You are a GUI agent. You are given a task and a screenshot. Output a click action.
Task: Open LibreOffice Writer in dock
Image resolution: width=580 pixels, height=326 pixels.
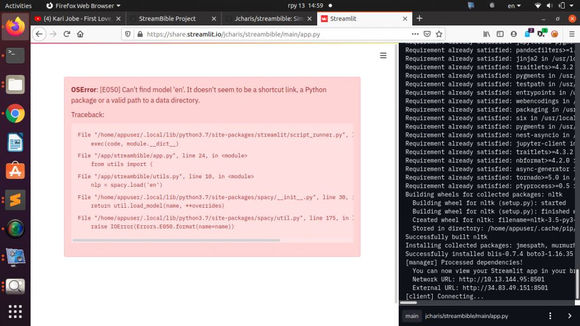tap(15, 142)
